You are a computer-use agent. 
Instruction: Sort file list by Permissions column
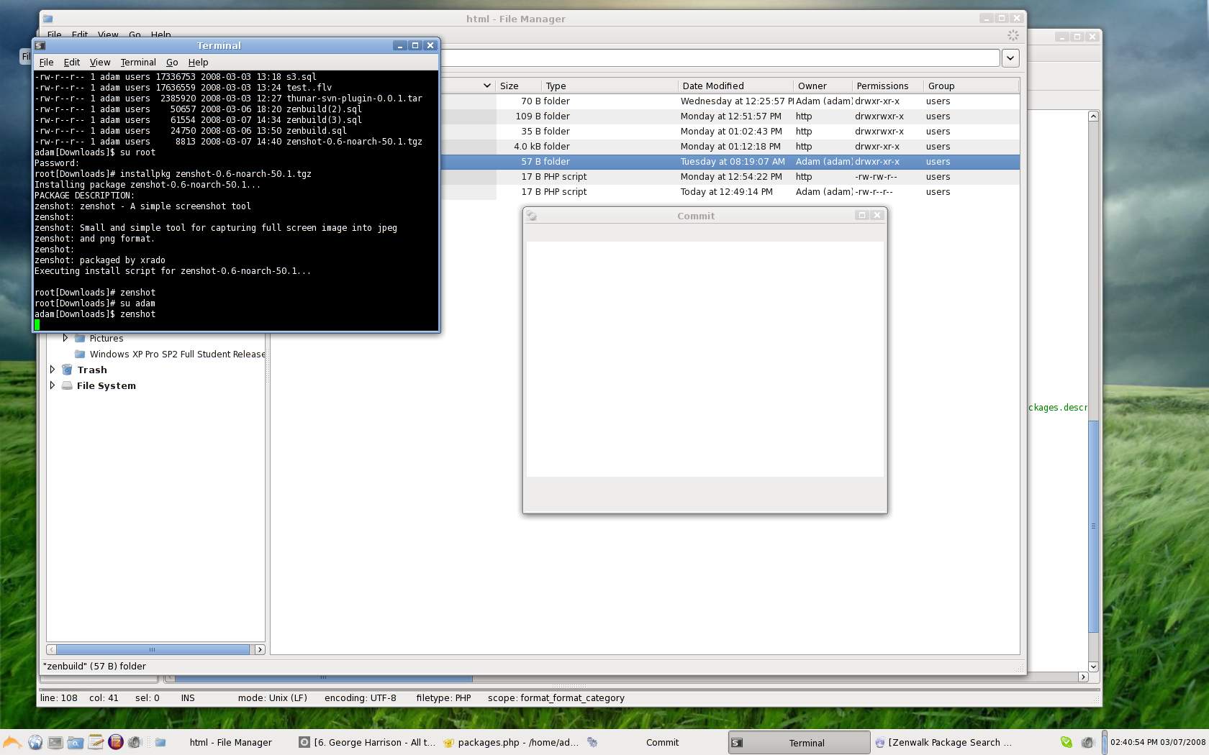point(882,86)
